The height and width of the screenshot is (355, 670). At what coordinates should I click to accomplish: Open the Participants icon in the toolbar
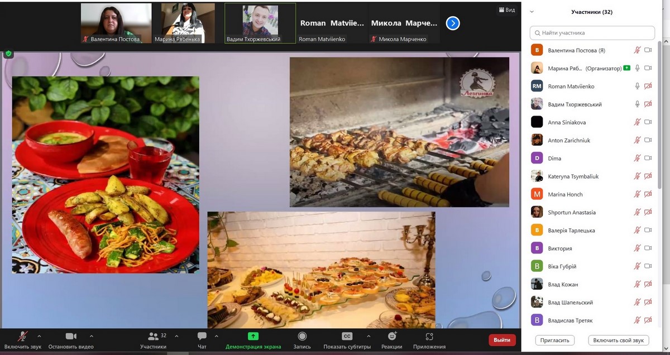[153, 337]
